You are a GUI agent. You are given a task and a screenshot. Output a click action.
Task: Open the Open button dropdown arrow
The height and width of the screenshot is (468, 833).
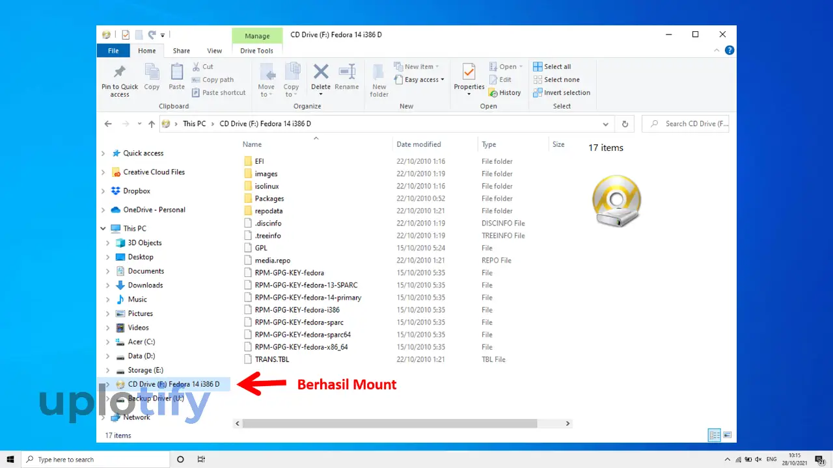[521, 66]
